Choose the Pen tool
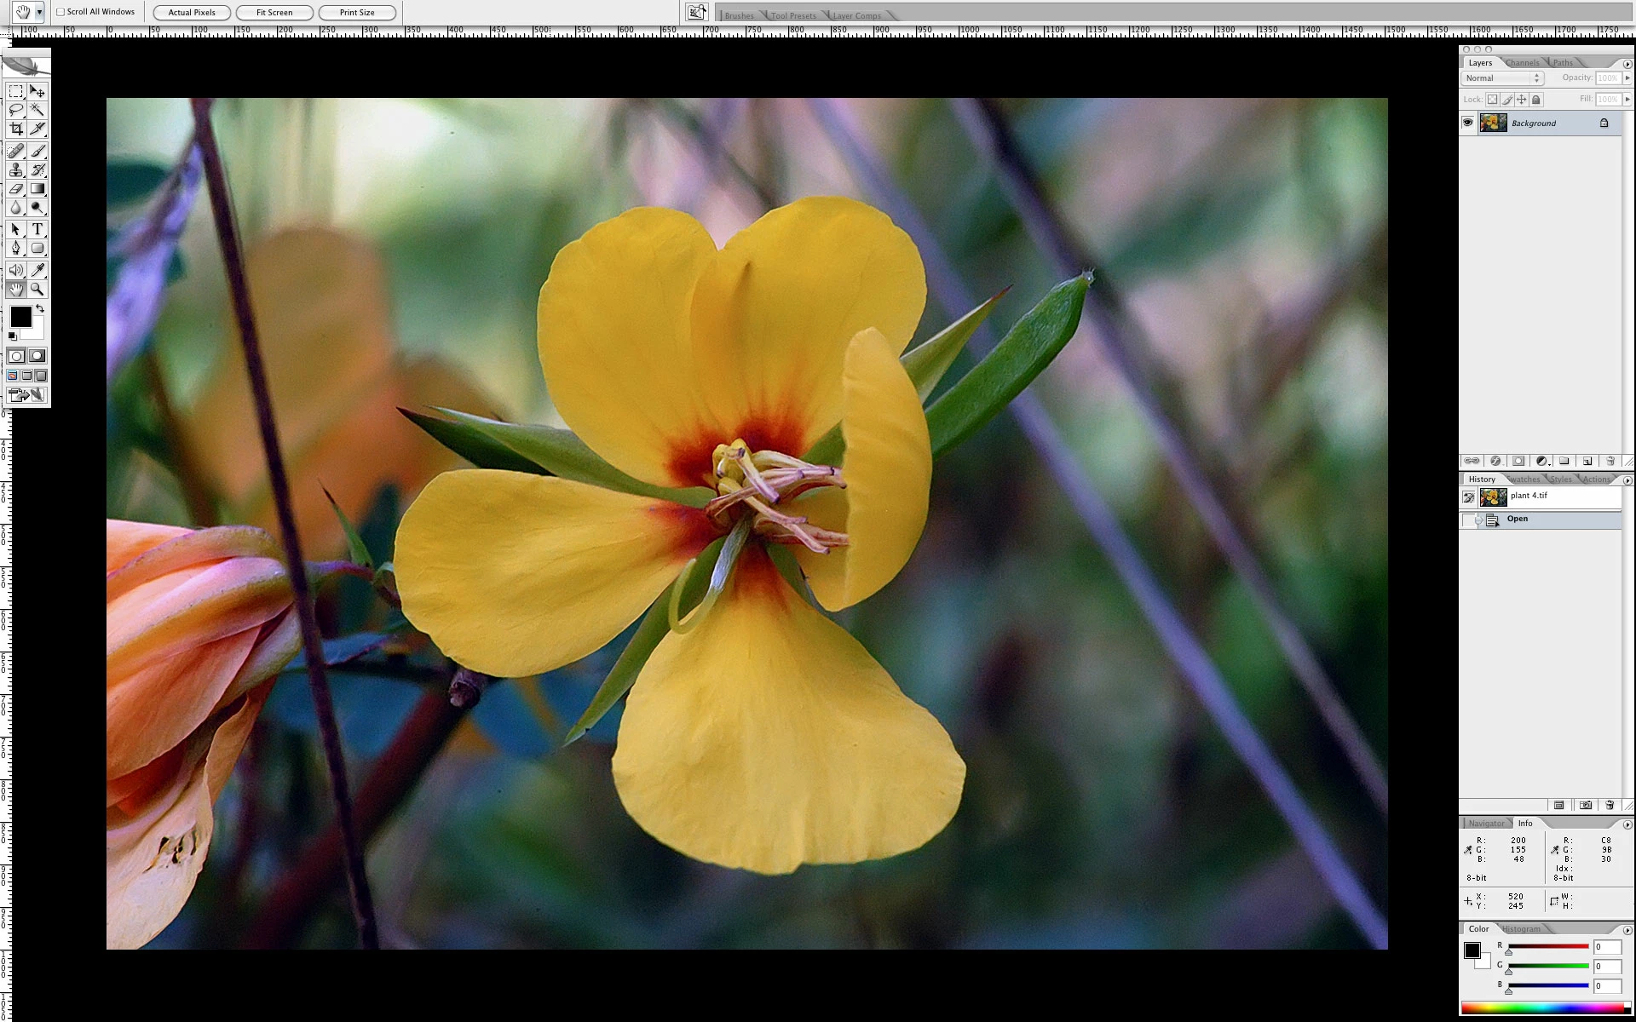Viewport: 1636px width, 1022px height. click(16, 248)
